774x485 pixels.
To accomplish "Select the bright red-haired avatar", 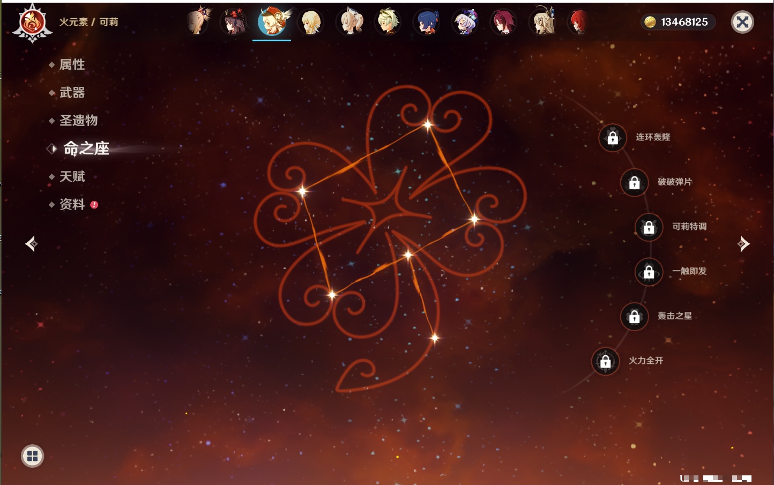I will coord(579,23).
